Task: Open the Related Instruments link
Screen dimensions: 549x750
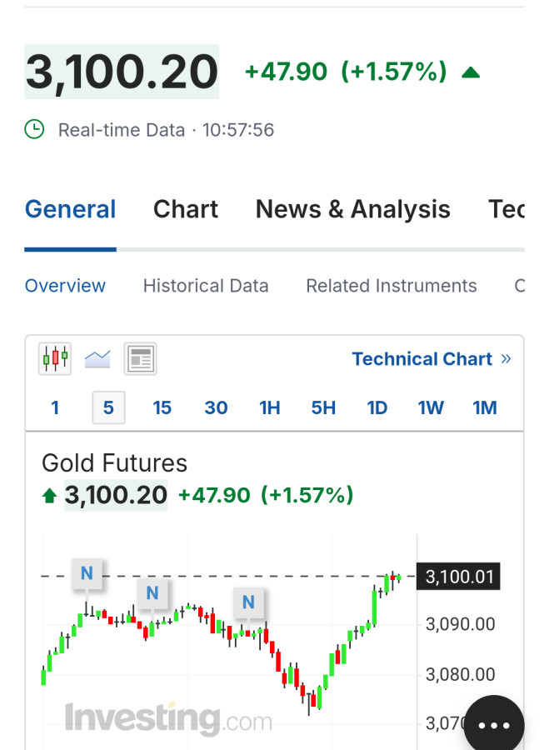Action: click(x=391, y=286)
